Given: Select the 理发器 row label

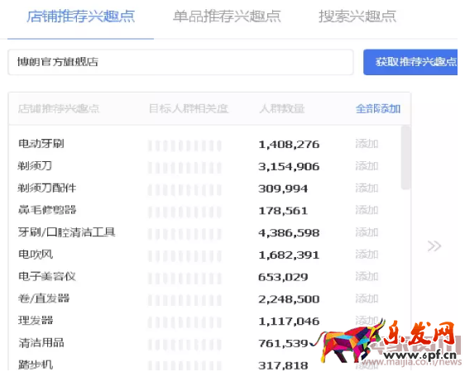Looking at the screenshot, I should [x=36, y=321].
